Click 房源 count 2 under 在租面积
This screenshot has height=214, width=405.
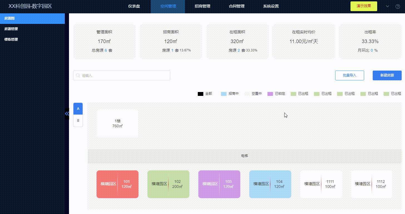(x=239, y=51)
